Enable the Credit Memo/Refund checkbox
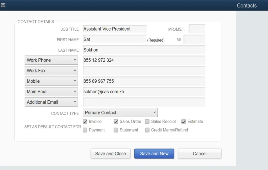The width and height of the screenshot is (268, 170). (147, 130)
